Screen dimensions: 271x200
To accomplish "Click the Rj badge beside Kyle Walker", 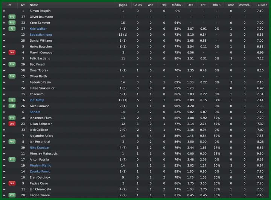I will (12, 29).
